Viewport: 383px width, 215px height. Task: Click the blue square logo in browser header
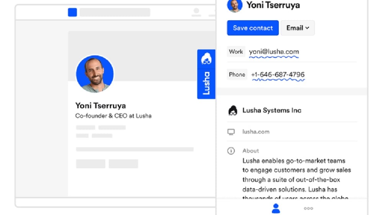pyautogui.click(x=72, y=12)
